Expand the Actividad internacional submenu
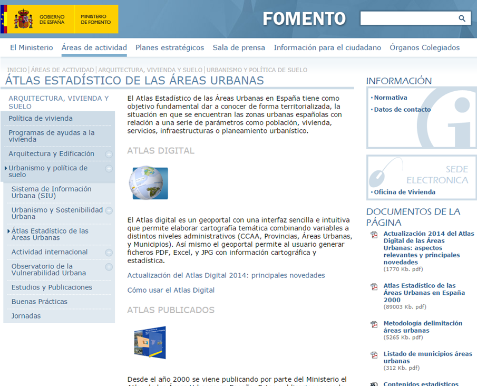Viewport: 477px width, 386px height. (109, 253)
